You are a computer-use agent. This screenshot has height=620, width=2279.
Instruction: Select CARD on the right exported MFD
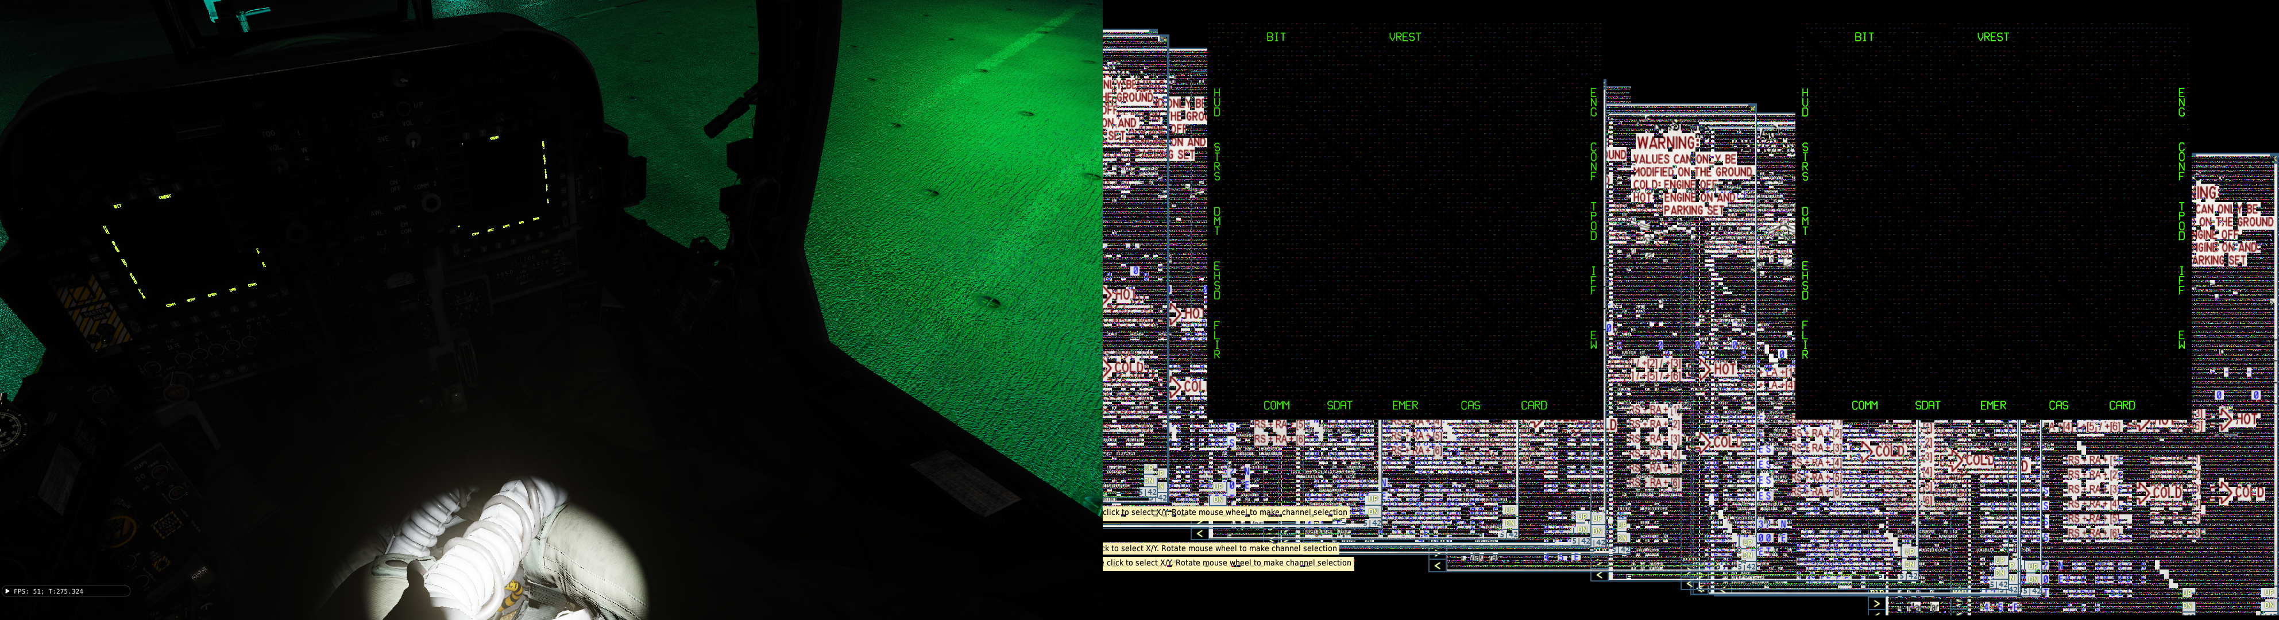[2122, 405]
